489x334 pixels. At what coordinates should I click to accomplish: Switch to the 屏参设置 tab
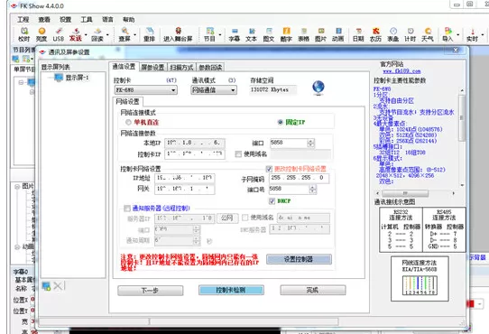point(152,67)
